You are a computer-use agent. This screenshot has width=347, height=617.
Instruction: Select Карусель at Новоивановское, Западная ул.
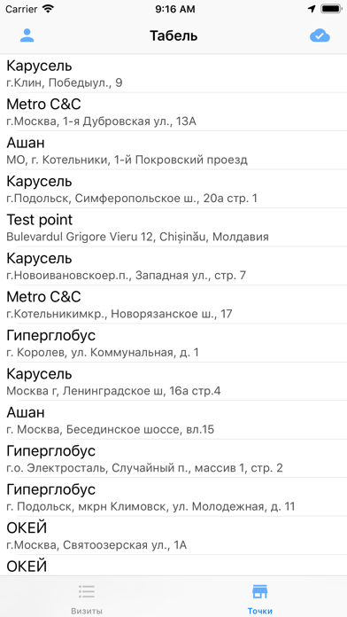point(173,267)
